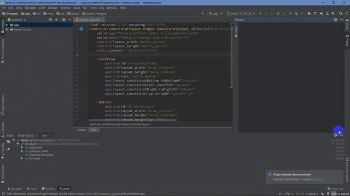Open Preview panel gear settings
Screen dimensions: 350x196
(335, 20)
